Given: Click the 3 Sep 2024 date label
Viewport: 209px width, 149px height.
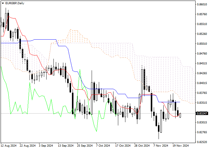Looking at the screenshot, I should pyautogui.click(x=46, y=146).
